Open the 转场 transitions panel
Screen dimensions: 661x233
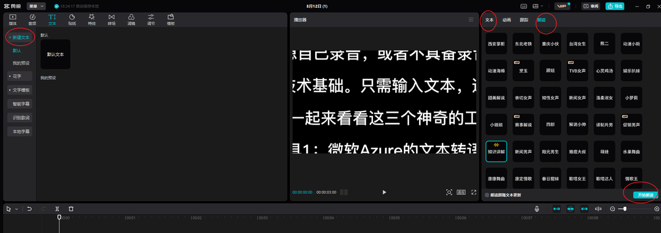click(x=112, y=20)
